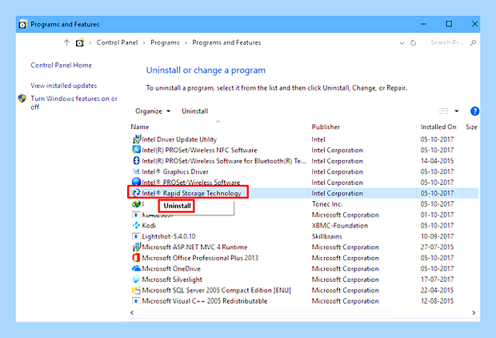
Task: Select Microsoft Silverlight in the list
Action: tap(172, 280)
